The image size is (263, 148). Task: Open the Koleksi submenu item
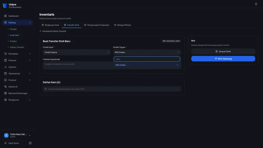point(13,41)
